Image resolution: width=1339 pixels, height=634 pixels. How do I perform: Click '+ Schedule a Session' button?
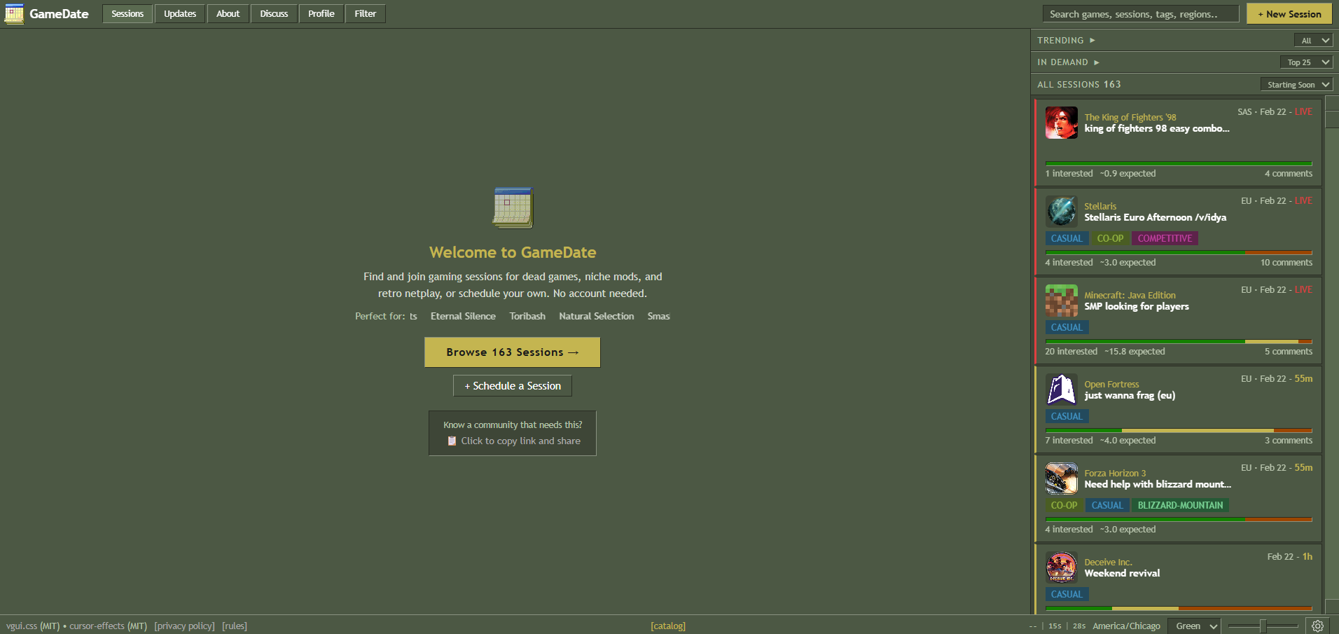tap(513, 386)
